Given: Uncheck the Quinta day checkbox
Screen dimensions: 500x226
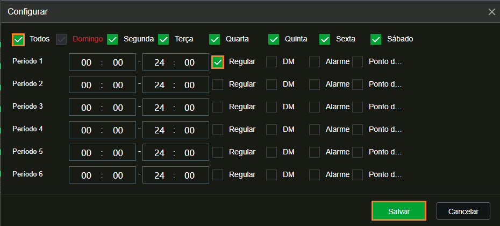Looking at the screenshot, I should (274, 40).
